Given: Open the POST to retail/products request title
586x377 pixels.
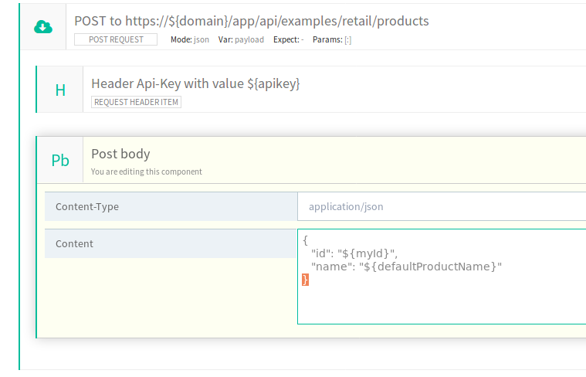Looking at the screenshot, I should (x=251, y=21).
